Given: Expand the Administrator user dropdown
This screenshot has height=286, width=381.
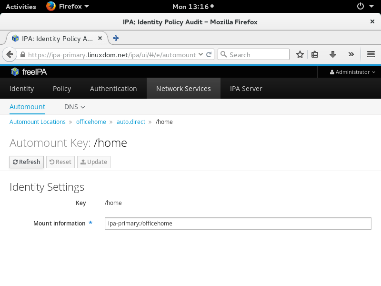Looking at the screenshot, I should pos(352,72).
